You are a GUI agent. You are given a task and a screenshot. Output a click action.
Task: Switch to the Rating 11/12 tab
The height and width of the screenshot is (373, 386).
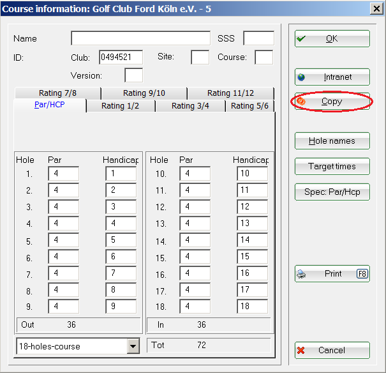[231, 93]
